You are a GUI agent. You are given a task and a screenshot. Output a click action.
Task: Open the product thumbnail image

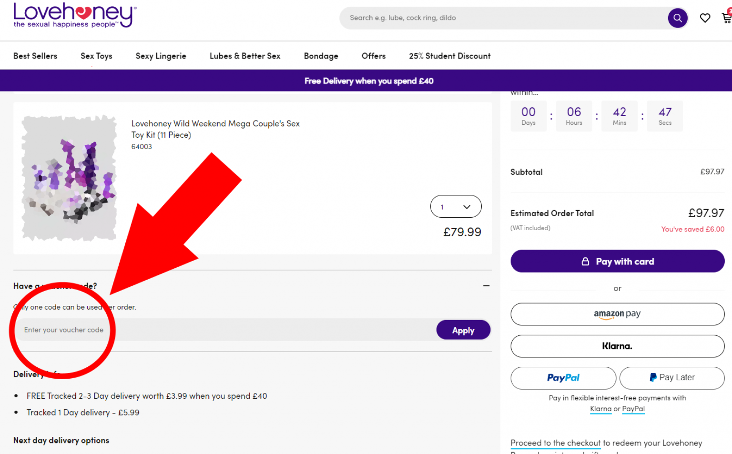(69, 178)
